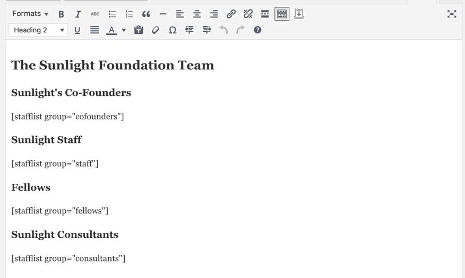Insert a bulleted list
This screenshot has width=465, height=278.
(x=112, y=14)
